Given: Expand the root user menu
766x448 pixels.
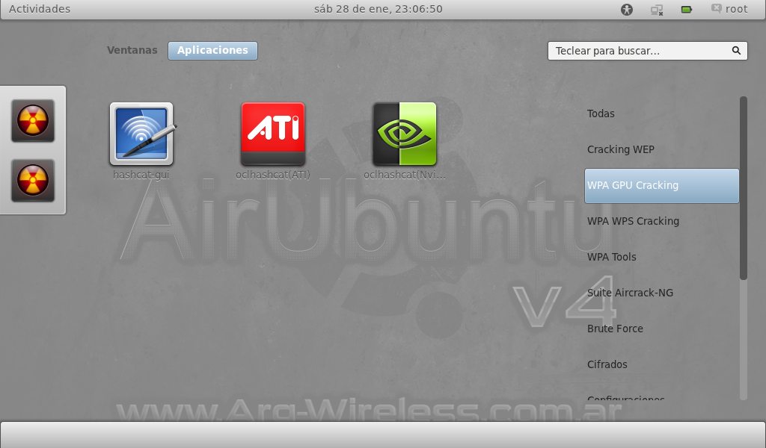Looking at the screenshot, I should (729, 9).
